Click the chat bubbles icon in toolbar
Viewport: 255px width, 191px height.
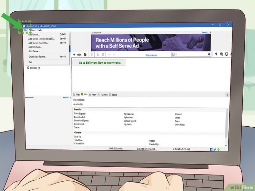click(222, 54)
